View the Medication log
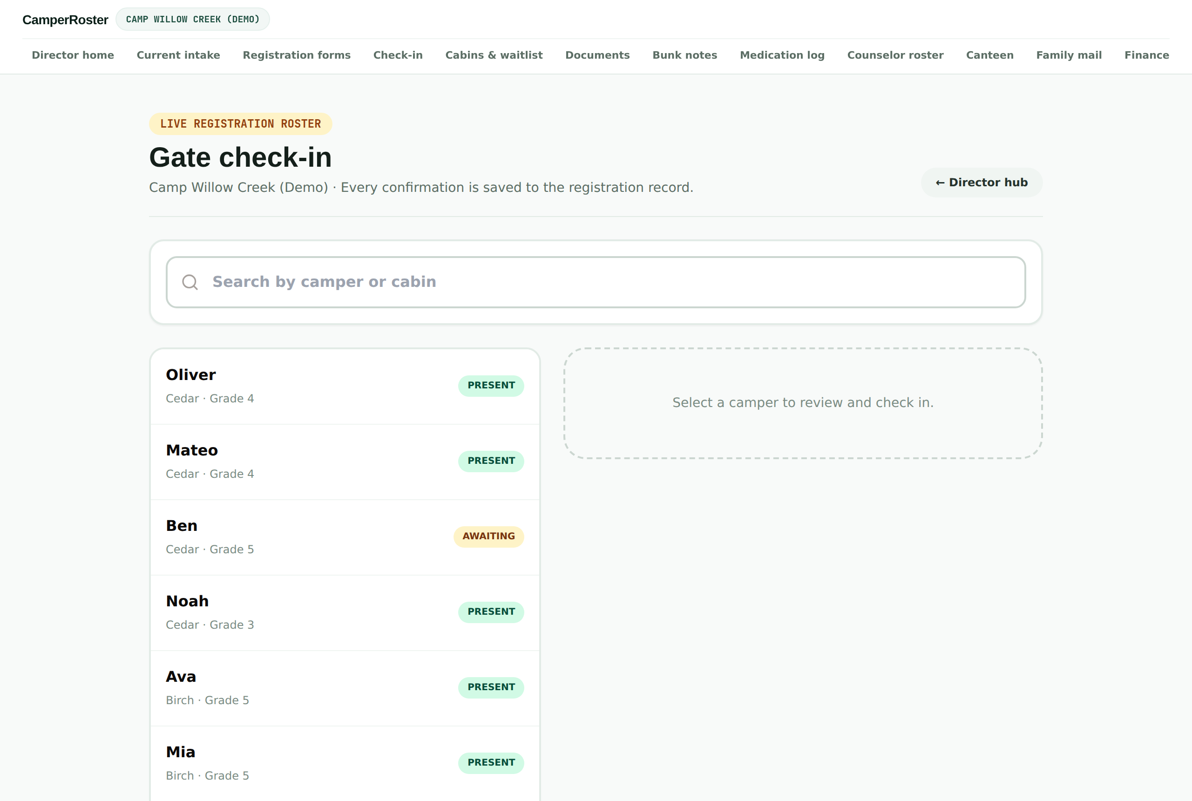This screenshot has height=801, width=1192. [782, 55]
